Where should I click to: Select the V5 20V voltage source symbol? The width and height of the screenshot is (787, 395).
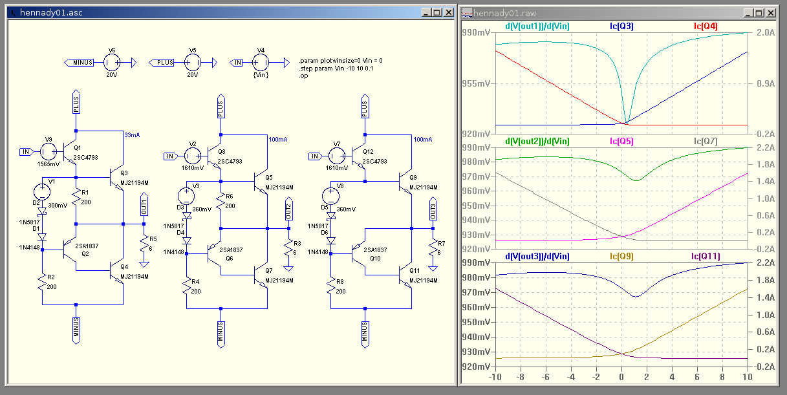192,62
